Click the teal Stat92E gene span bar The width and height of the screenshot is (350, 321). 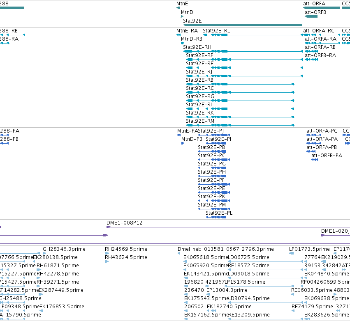pos(243,25)
